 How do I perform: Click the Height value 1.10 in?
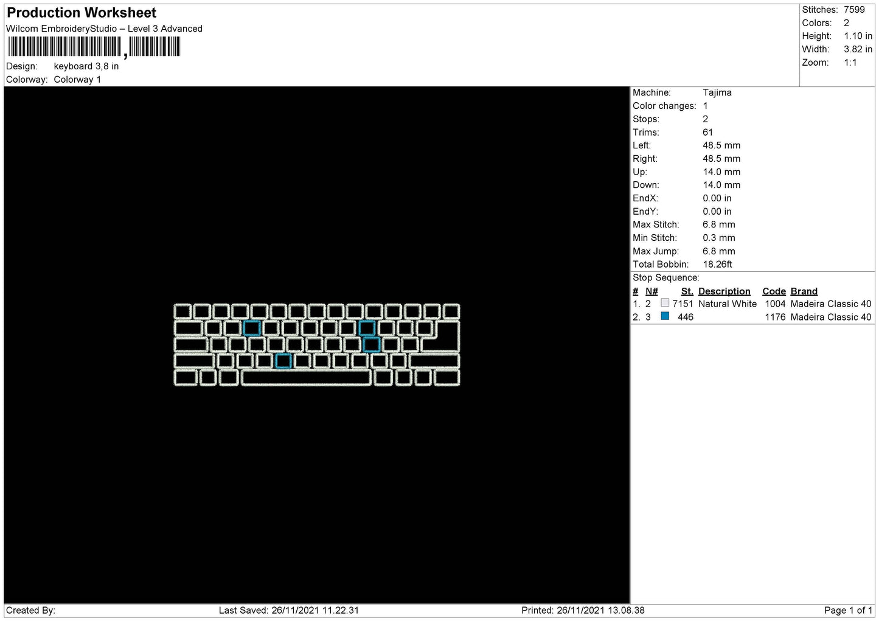point(858,36)
